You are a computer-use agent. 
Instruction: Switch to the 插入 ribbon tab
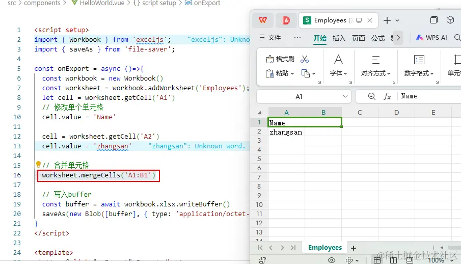339,38
